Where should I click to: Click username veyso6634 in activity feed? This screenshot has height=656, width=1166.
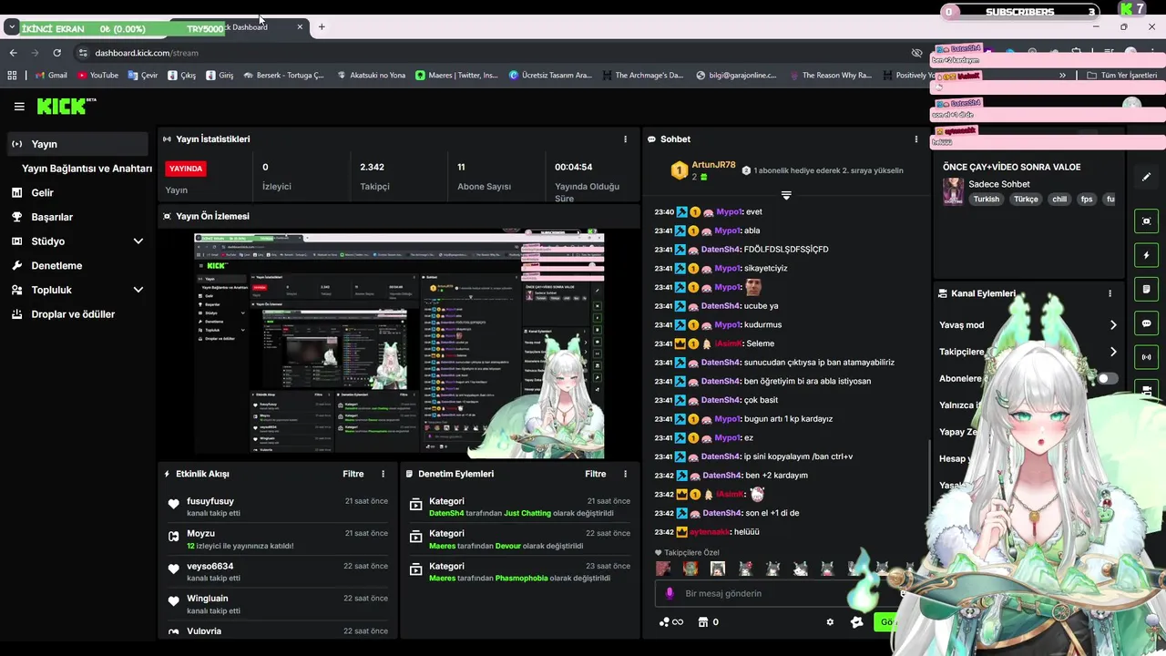[x=210, y=567]
